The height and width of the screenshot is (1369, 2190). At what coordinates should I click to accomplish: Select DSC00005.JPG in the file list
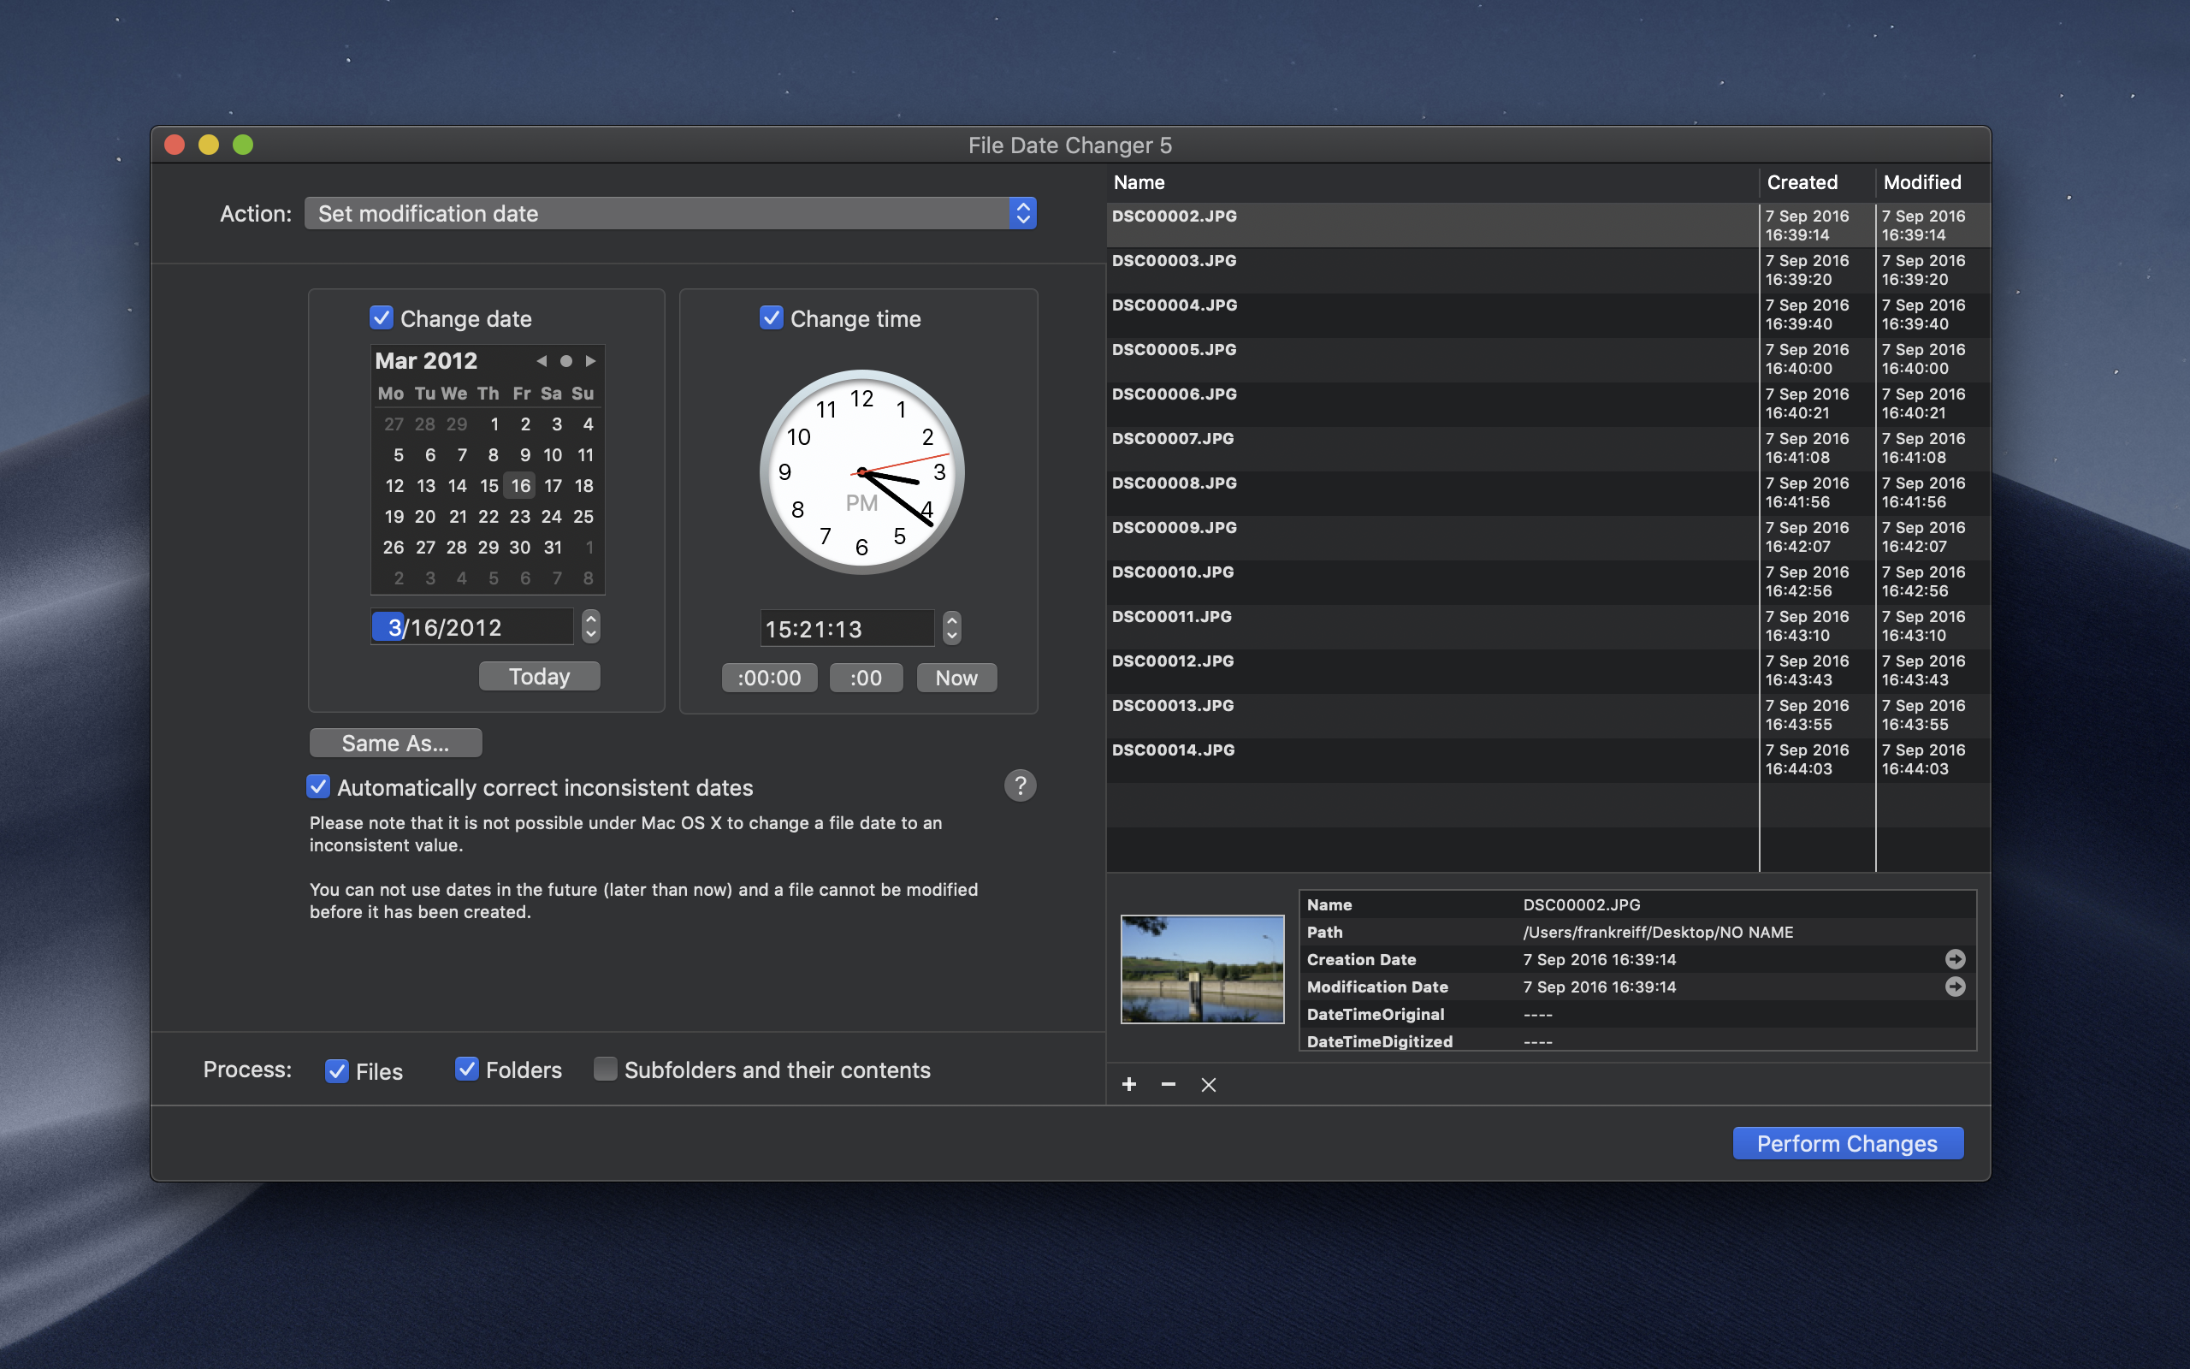1548,359
